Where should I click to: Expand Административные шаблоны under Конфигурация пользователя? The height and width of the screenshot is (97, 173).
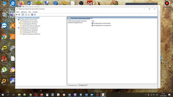[x=19, y=34]
